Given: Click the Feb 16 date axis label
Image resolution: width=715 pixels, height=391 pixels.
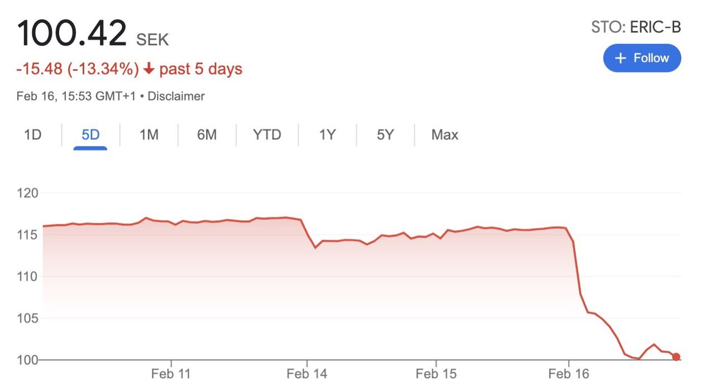Looking at the screenshot, I should click(x=569, y=374).
